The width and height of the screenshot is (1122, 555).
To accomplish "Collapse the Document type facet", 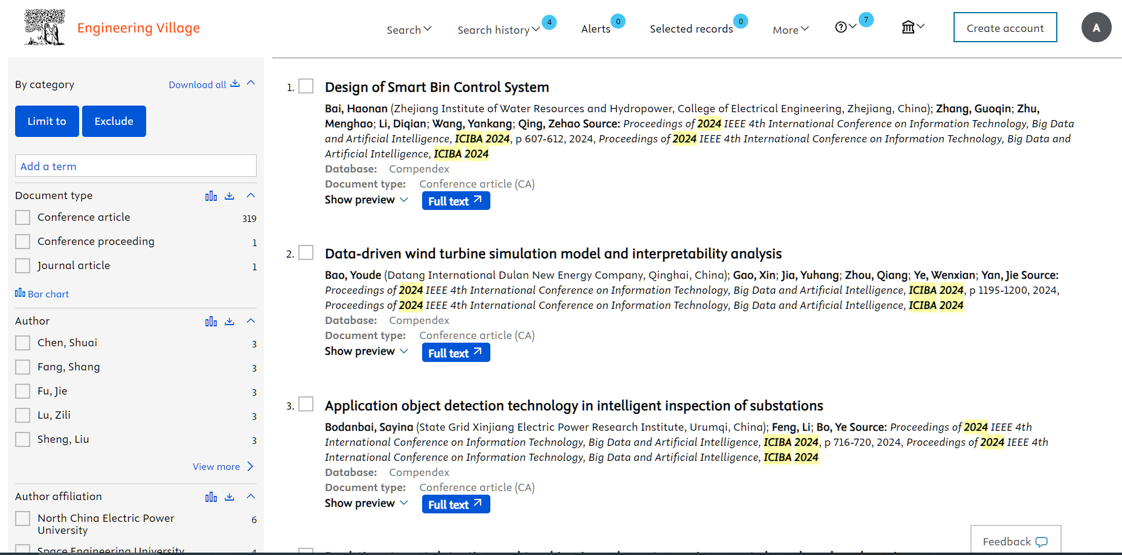I will point(251,195).
